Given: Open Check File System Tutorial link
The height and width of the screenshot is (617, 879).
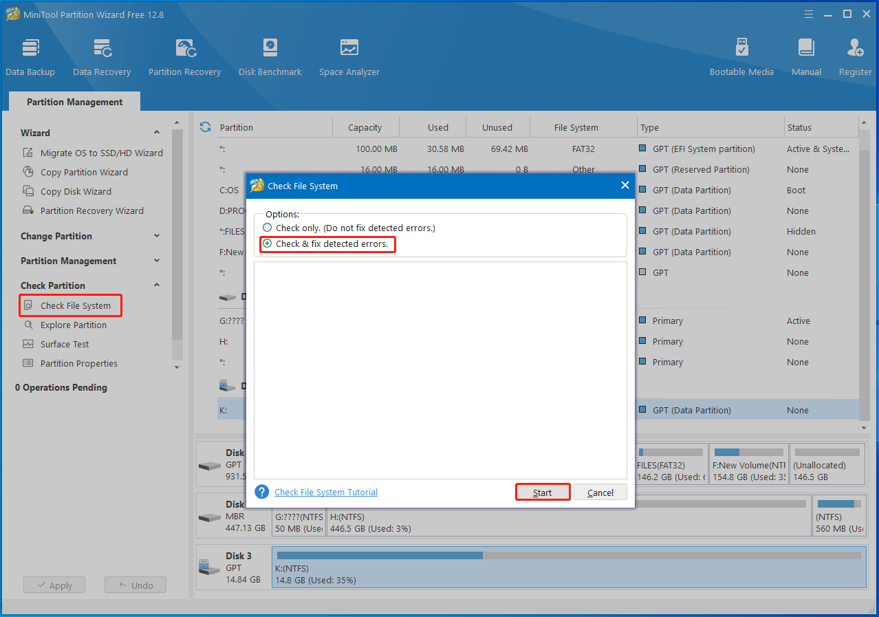Looking at the screenshot, I should point(326,492).
